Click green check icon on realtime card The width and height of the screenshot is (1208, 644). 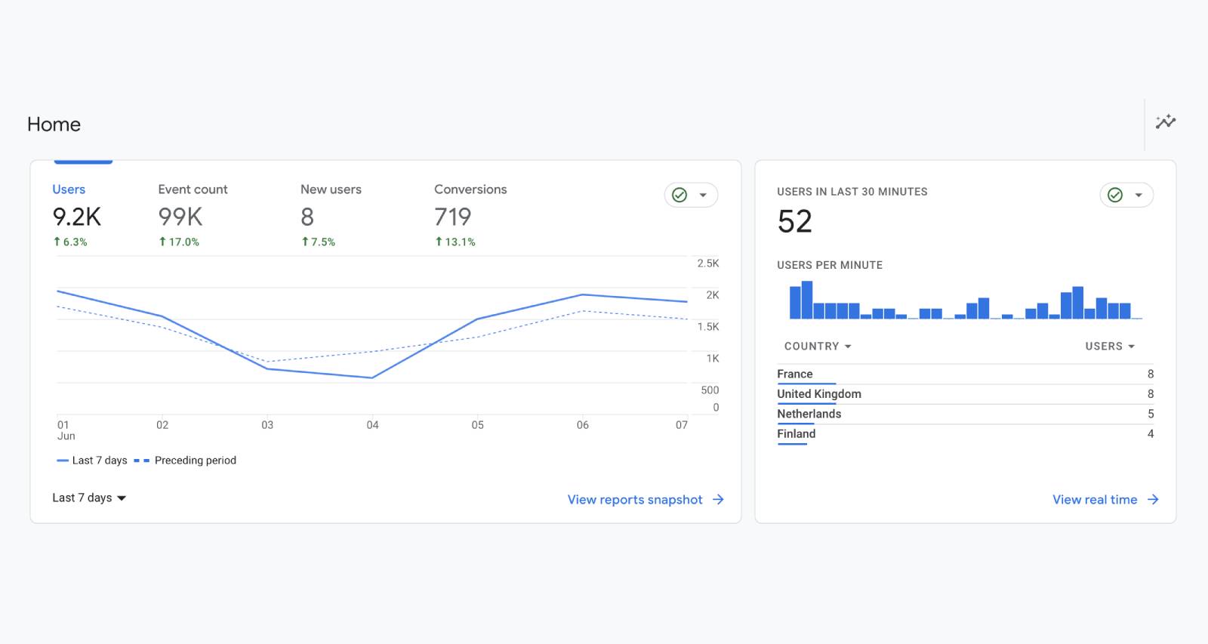1115,195
